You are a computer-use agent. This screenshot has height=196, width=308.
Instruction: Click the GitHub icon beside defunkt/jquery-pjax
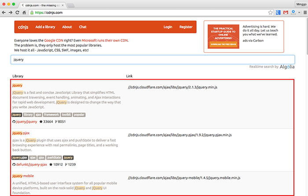point(14,164)
